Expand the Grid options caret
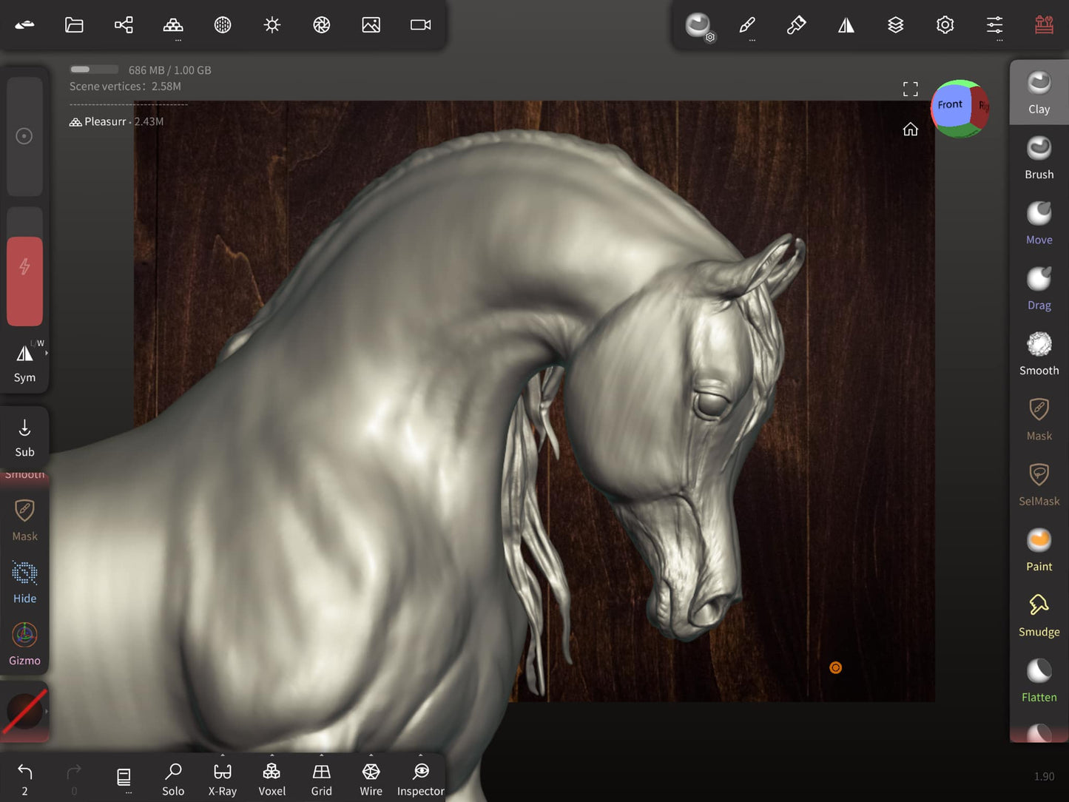Viewport: 1069px width, 802px height. coord(322,755)
